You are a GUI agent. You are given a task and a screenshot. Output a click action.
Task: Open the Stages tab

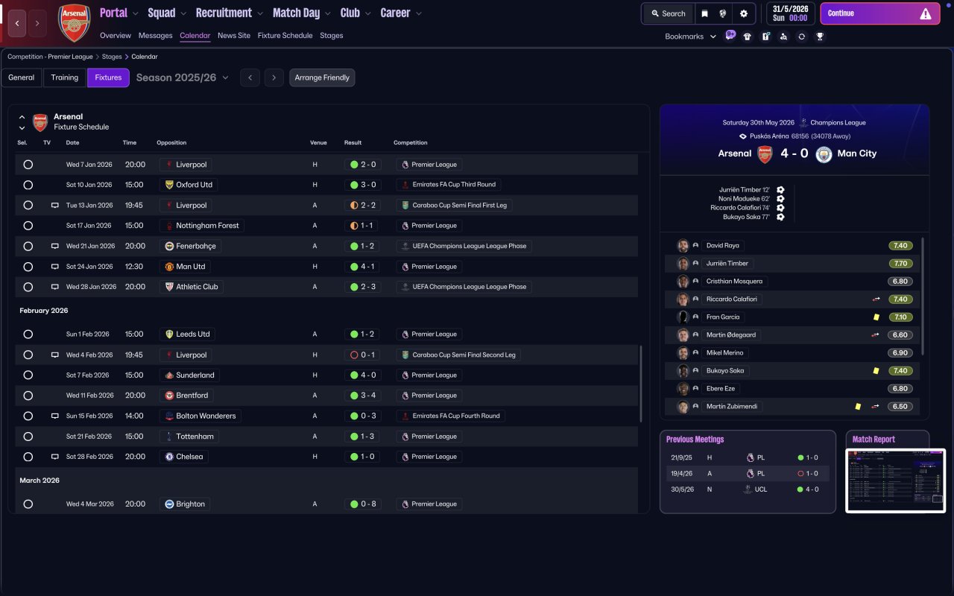(332, 36)
